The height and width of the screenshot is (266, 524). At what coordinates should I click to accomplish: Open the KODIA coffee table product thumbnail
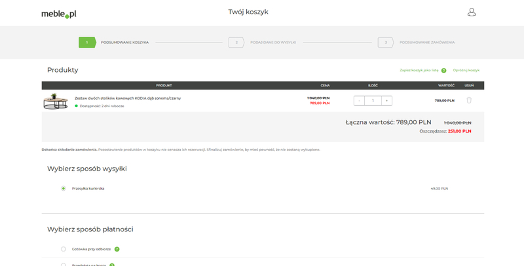(x=56, y=101)
